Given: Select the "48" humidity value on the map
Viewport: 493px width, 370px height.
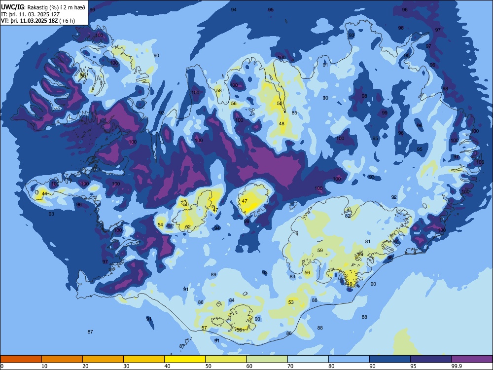Looking at the screenshot, I should 282,124.
